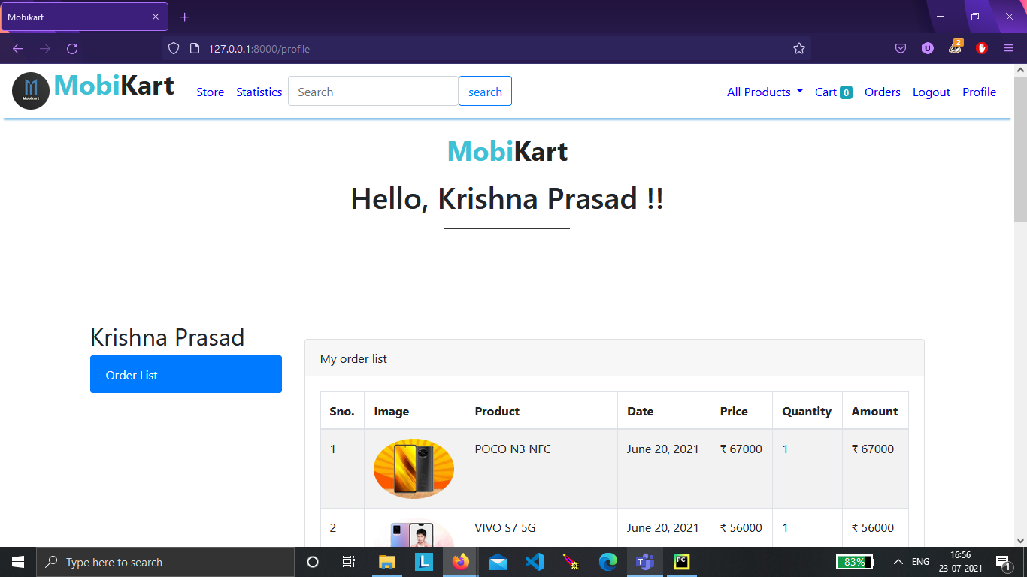Open the Profile nav link
The width and height of the screenshot is (1027, 577).
pos(979,92)
